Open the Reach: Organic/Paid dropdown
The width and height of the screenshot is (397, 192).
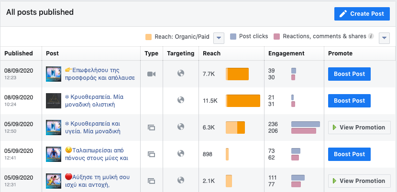pos(219,37)
